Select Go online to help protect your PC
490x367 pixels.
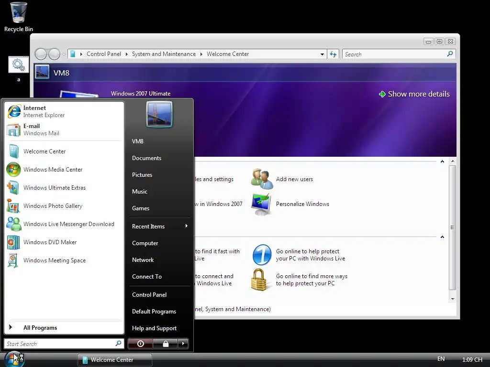click(x=310, y=255)
